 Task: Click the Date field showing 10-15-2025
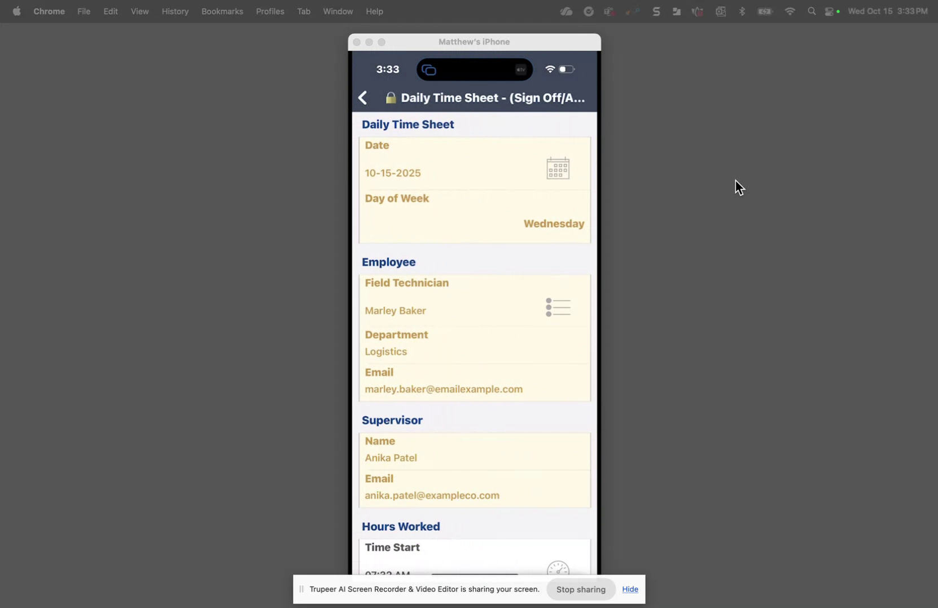pos(393,173)
